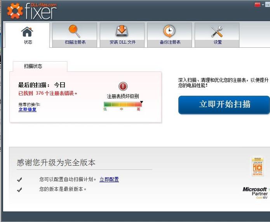
Task: Select the 扫描状态 panel tab
Action: [x=40, y=66]
